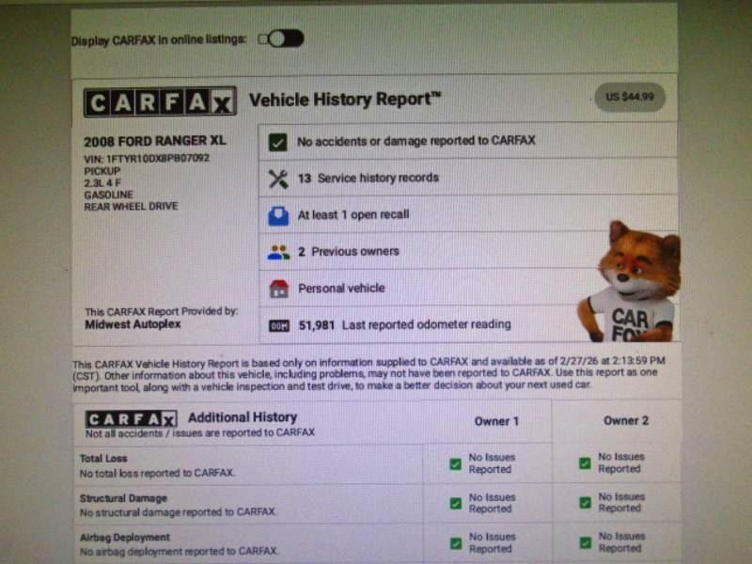
Task: Click the VIN 1FTYR10DX8PB07092 text
Action: (147, 158)
